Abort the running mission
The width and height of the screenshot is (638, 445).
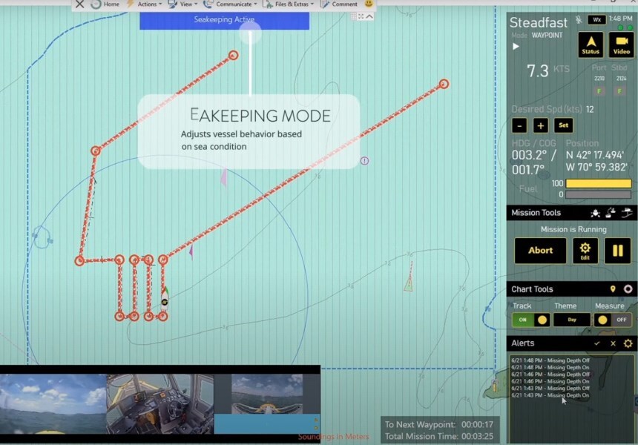[x=540, y=251]
